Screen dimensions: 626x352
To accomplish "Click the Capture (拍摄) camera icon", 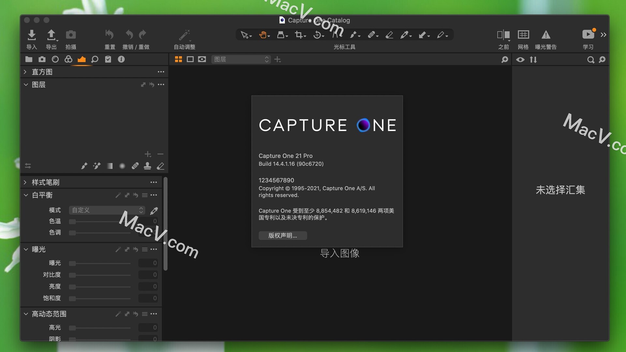I will (71, 35).
